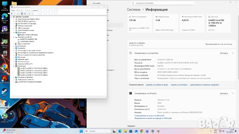Image resolution: width=239 pixels, height=134 pixels.
Task: Open the Изглед menu in Device Manager
Action: (x=27, y=10)
